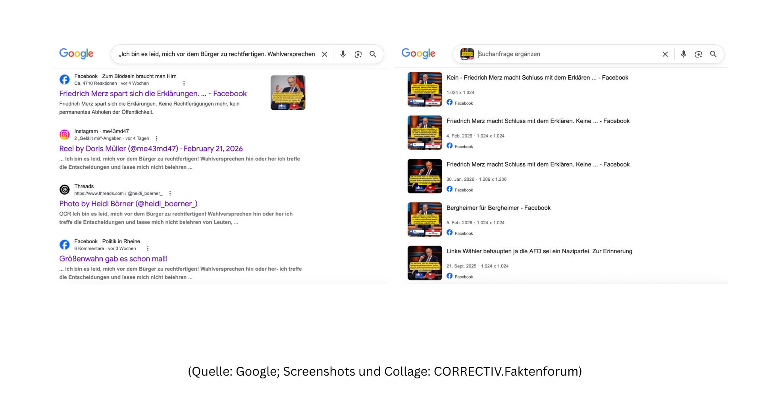Open Google Lens from left search bar
Image resolution: width=770 pixels, height=420 pixels.
coord(358,54)
